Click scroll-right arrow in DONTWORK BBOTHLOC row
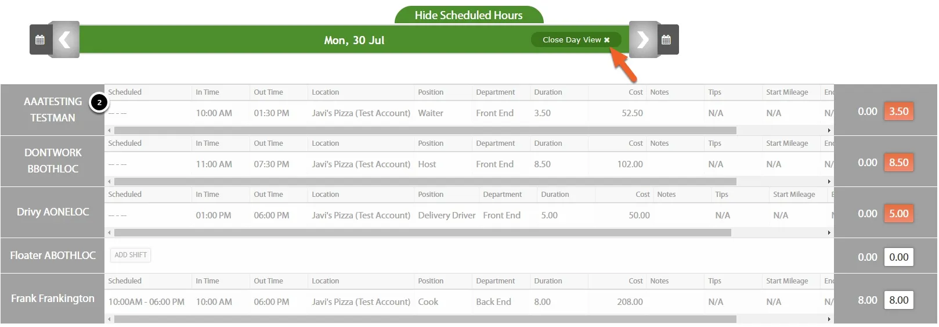This screenshot has height=327, width=939. 829,182
